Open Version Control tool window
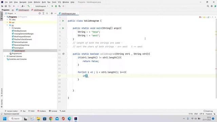The image size is (217, 122). click(11, 111)
